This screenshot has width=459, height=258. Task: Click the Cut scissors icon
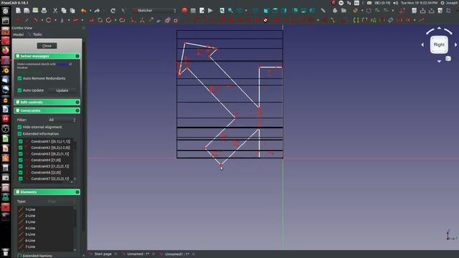(55, 11)
